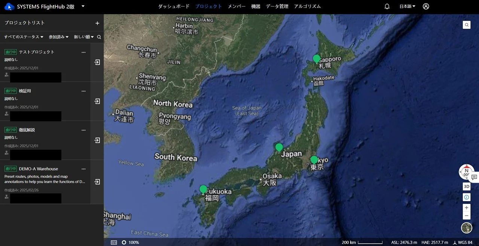Open the feedback chat bubble icon
Screen dimensions: 479x246
[474, 177]
